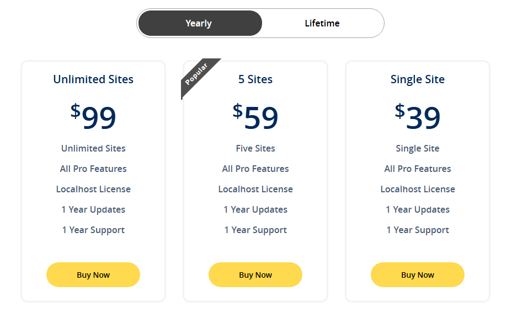Click Five Sites feature text
512x324 pixels.
coord(255,148)
